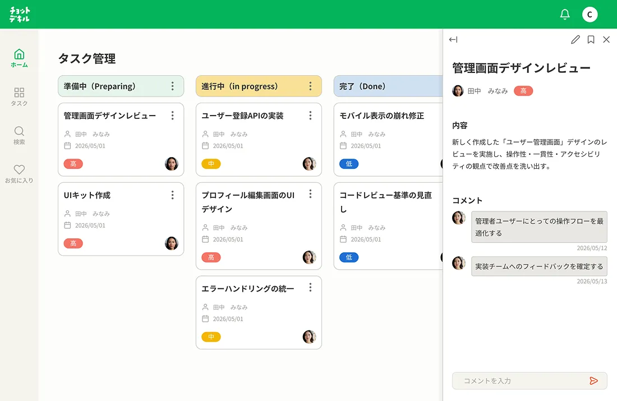
Task: Close the task detail panel
Action: point(606,39)
